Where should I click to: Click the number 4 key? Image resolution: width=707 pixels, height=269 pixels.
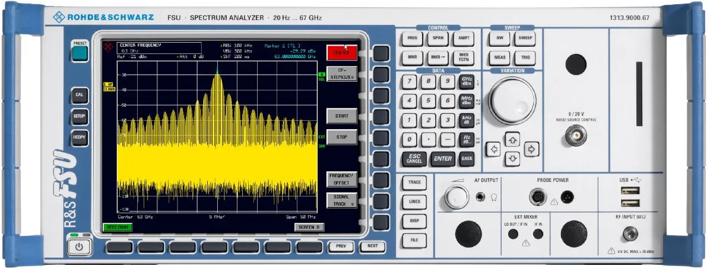coord(409,101)
